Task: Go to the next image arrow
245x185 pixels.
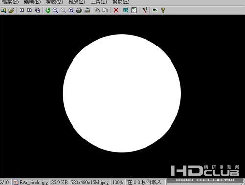Action: (29, 10)
